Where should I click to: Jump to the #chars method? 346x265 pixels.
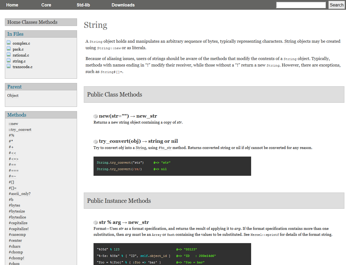[15, 246]
